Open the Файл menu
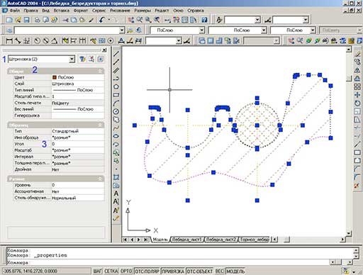The height and width of the screenshot is (275, 363). [x=15, y=11]
